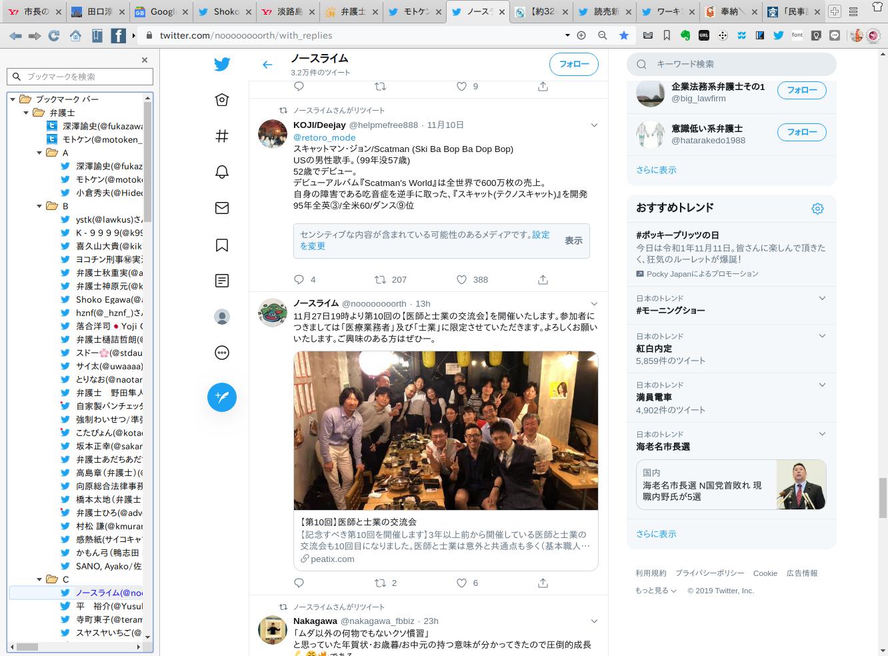Open the 利用規約 footer link
Viewport: 888px width, 656px height.
click(651, 573)
